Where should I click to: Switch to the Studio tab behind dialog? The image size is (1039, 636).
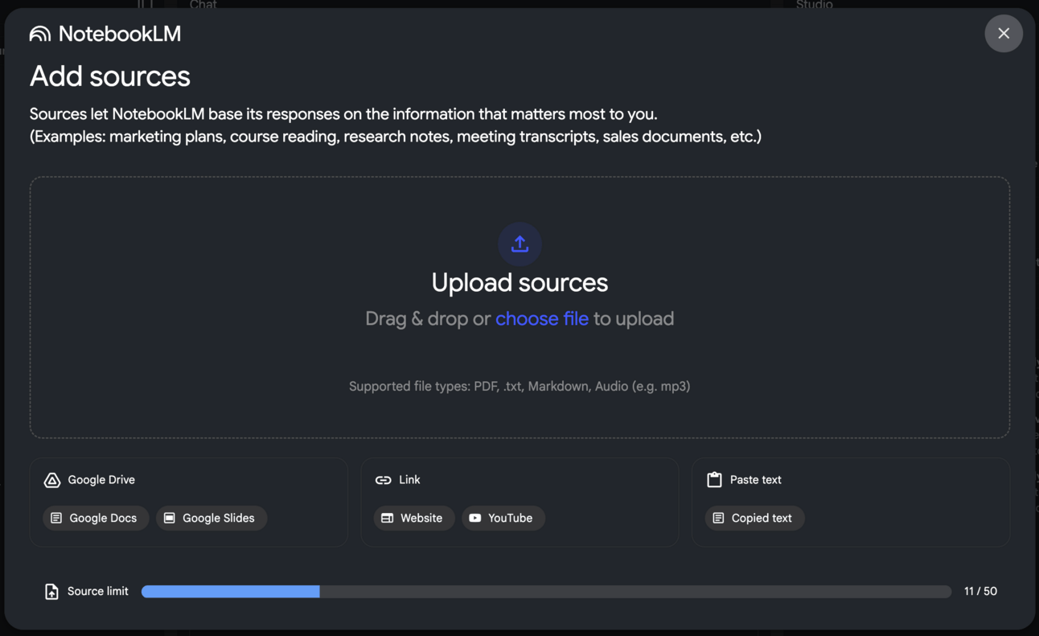[814, 5]
